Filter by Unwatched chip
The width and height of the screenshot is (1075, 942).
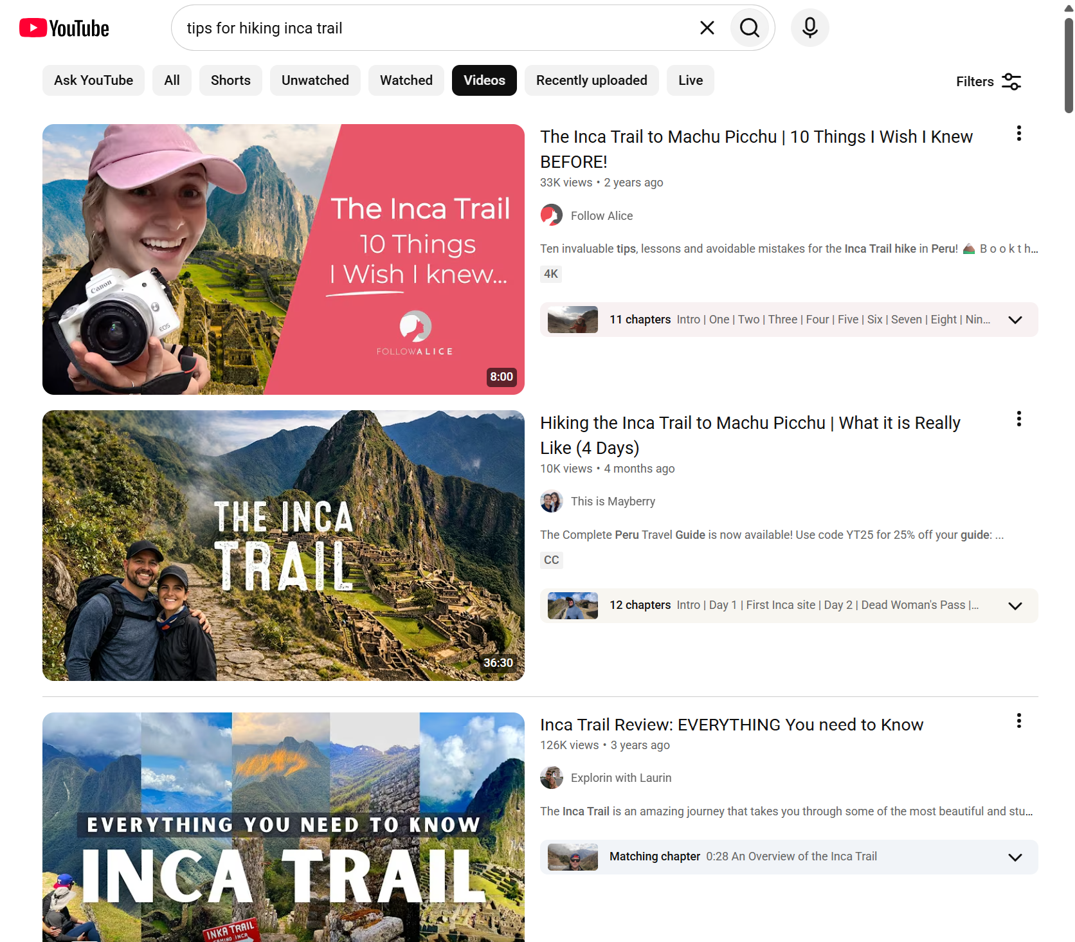pyautogui.click(x=315, y=80)
